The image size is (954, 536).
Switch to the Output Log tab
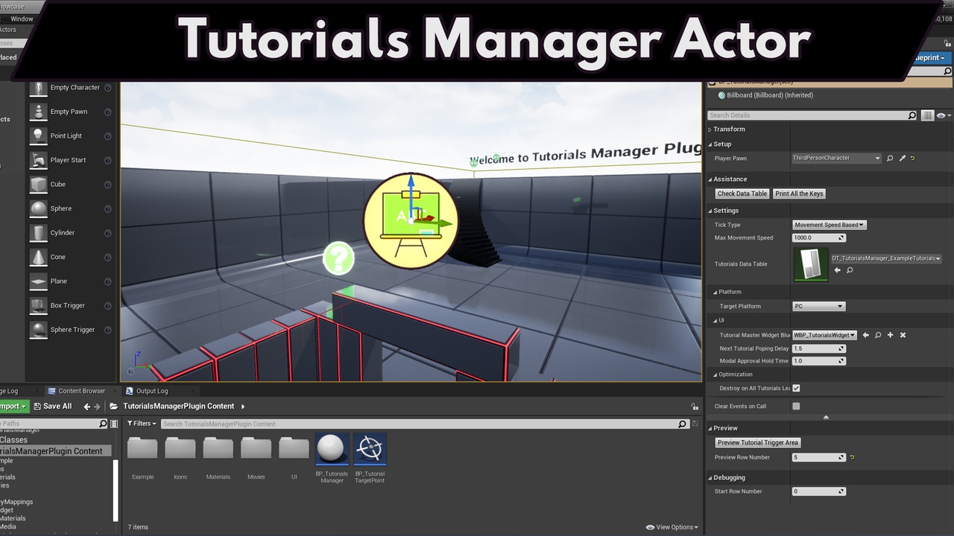tap(152, 390)
